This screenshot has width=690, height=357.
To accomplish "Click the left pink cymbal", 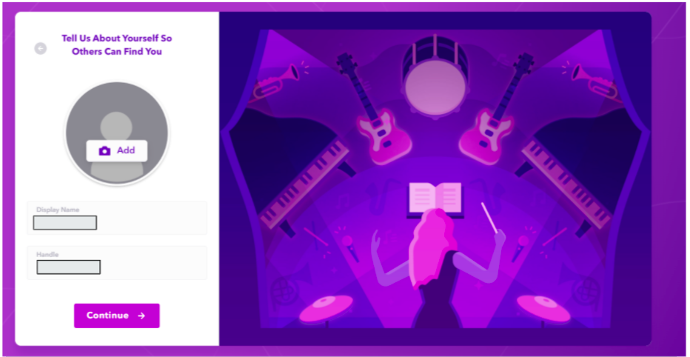I will click(x=326, y=309).
